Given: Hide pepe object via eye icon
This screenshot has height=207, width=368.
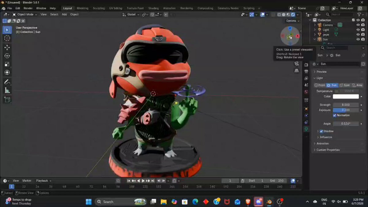Looking at the screenshot, I should [x=358, y=35].
